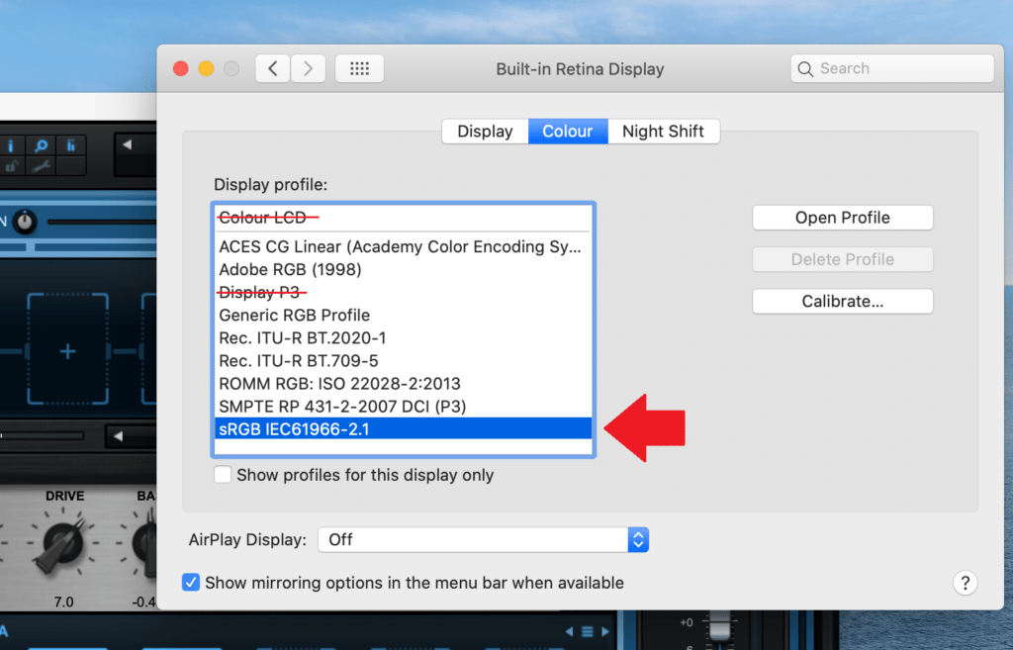This screenshot has width=1013, height=650.
Task: Click previous arrow beside bottom list icon
Action: [x=569, y=631]
